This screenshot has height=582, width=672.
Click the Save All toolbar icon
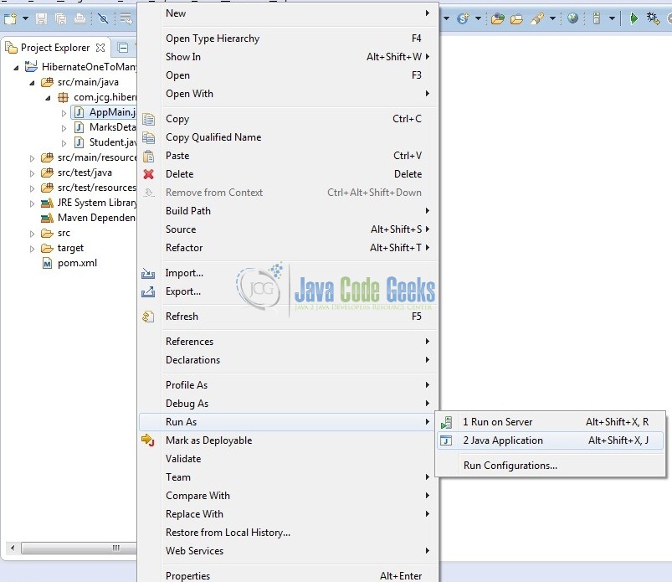click(x=60, y=18)
